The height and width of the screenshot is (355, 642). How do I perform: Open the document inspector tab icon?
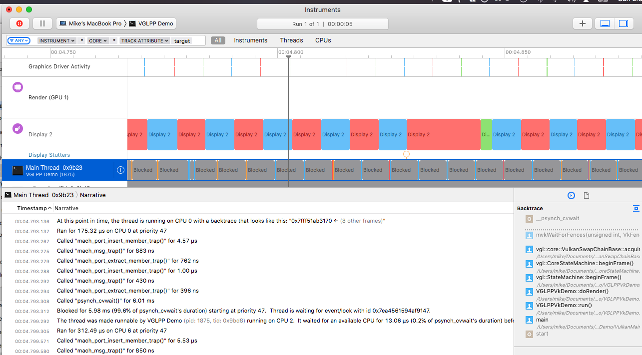tap(587, 196)
